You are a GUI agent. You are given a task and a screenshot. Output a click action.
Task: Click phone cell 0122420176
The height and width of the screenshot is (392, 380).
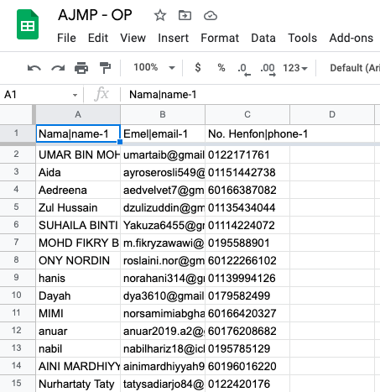pos(247,384)
